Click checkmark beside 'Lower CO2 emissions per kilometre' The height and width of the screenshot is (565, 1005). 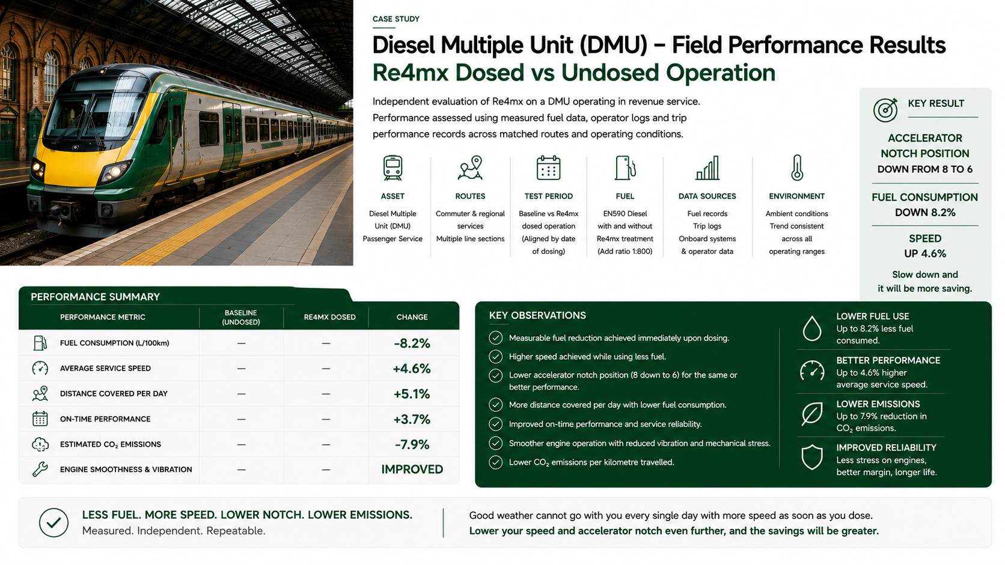(495, 462)
